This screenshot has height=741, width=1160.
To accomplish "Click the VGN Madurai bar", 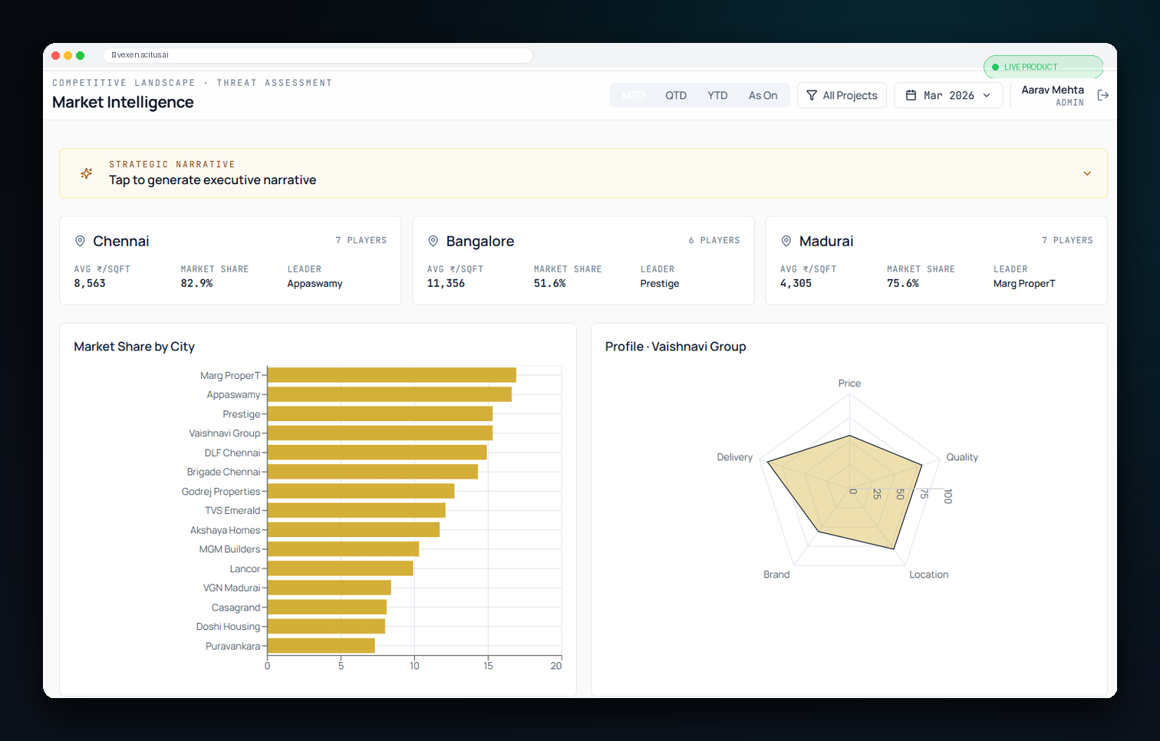I will coord(329,588).
